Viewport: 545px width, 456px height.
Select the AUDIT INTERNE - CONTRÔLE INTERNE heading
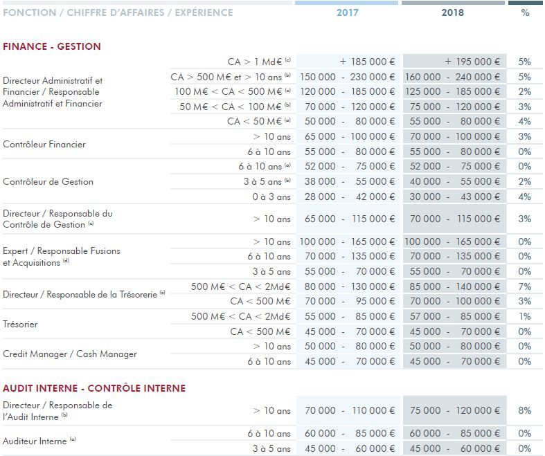[x=94, y=388]
